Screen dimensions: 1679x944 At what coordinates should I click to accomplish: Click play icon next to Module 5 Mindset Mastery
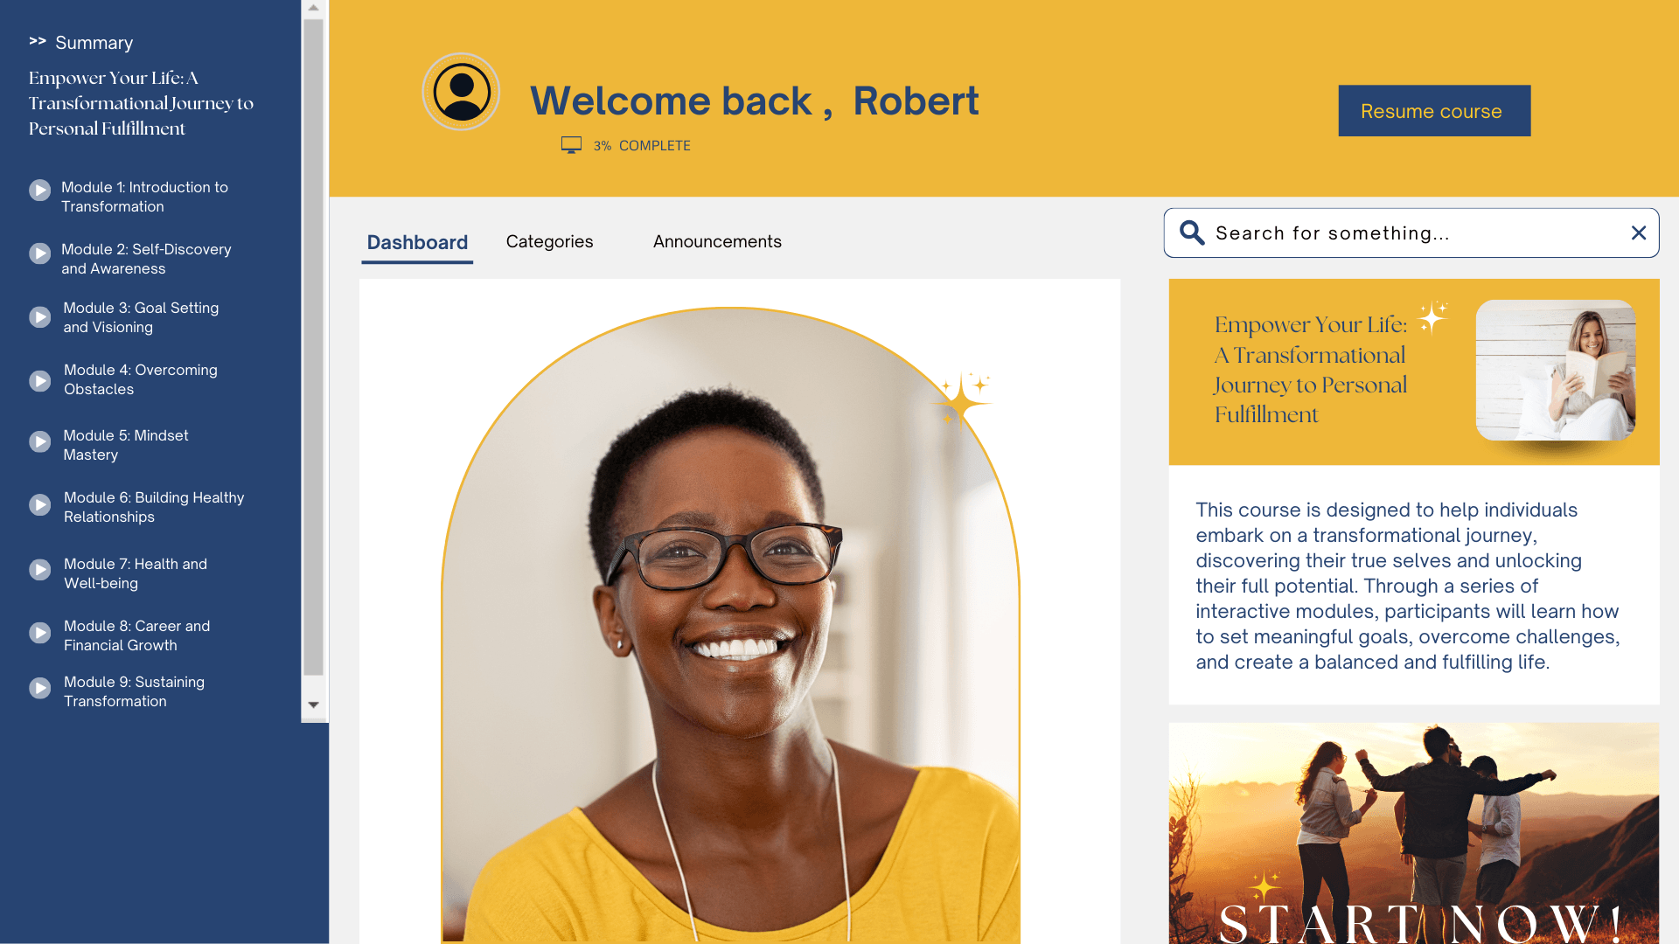(x=40, y=442)
